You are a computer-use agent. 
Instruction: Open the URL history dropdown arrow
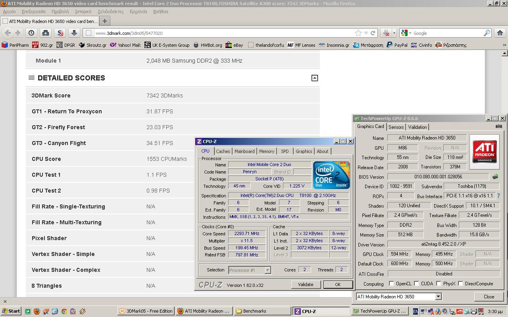point(366,33)
